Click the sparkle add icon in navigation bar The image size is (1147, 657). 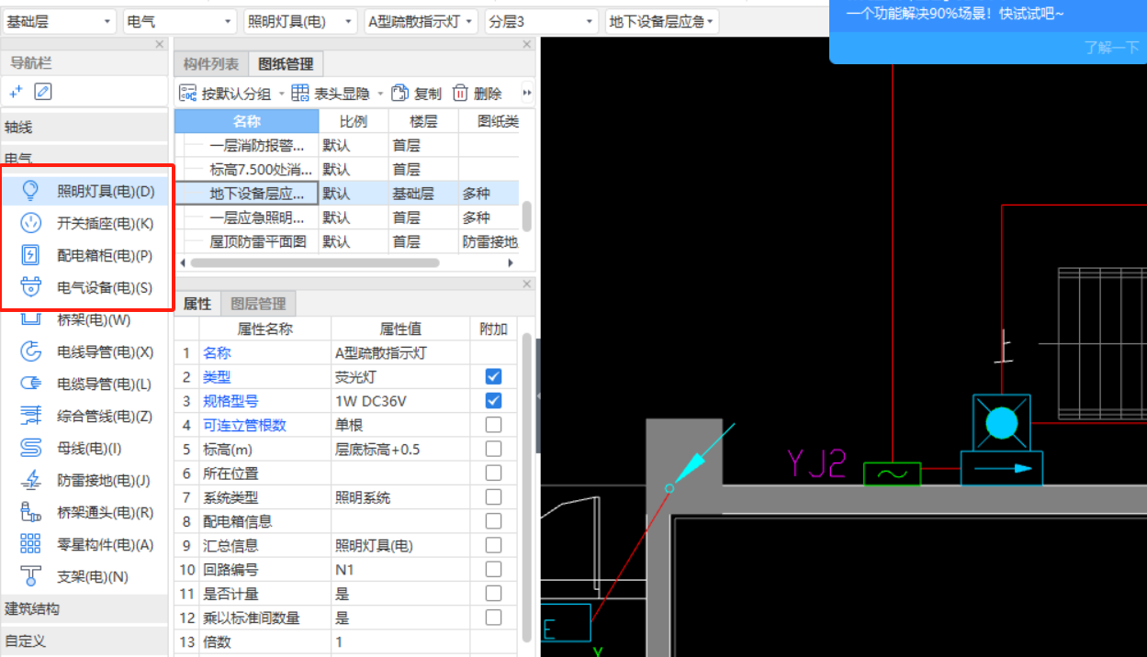pyautogui.click(x=16, y=92)
